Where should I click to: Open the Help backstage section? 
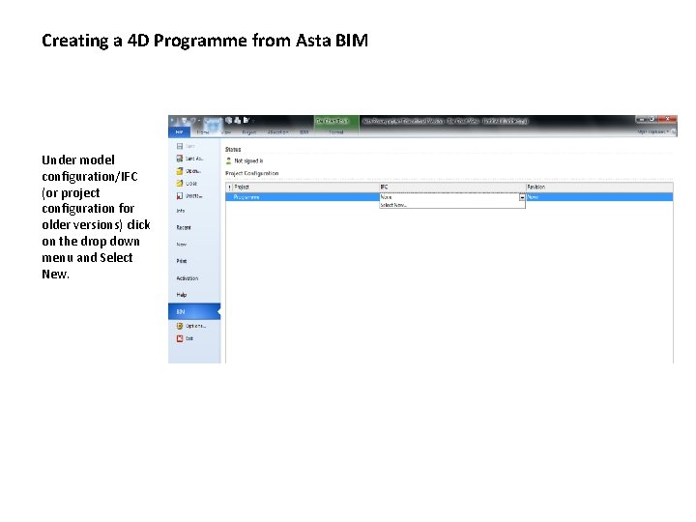tap(181, 295)
